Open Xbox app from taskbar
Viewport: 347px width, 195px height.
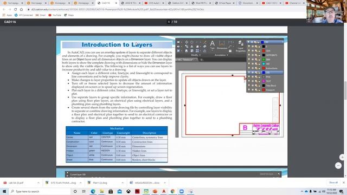(128, 191)
